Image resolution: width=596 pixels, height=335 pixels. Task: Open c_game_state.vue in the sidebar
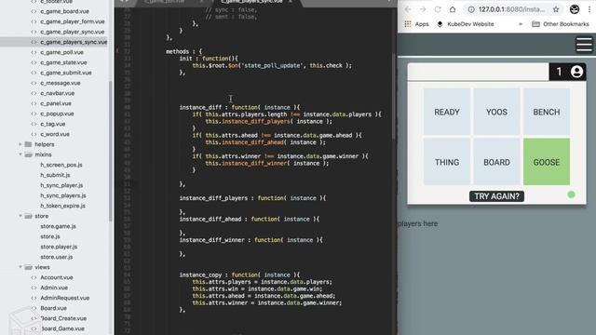pyautogui.click(x=63, y=62)
